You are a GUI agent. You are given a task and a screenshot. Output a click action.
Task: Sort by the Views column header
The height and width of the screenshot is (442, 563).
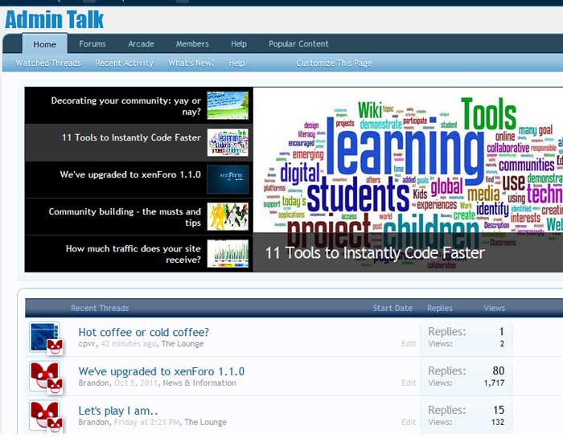(x=495, y=308)
